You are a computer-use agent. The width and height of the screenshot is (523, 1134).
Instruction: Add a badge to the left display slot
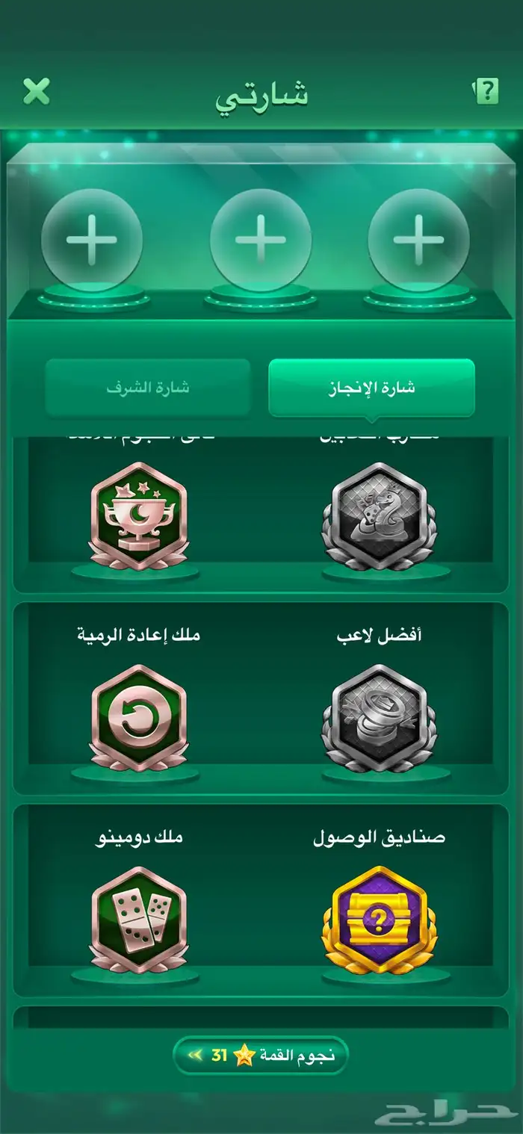click(x=92, y=240)
